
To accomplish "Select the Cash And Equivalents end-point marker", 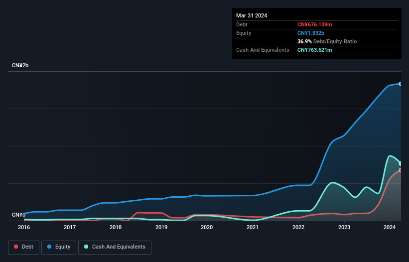I will click(x=401, y=164).
